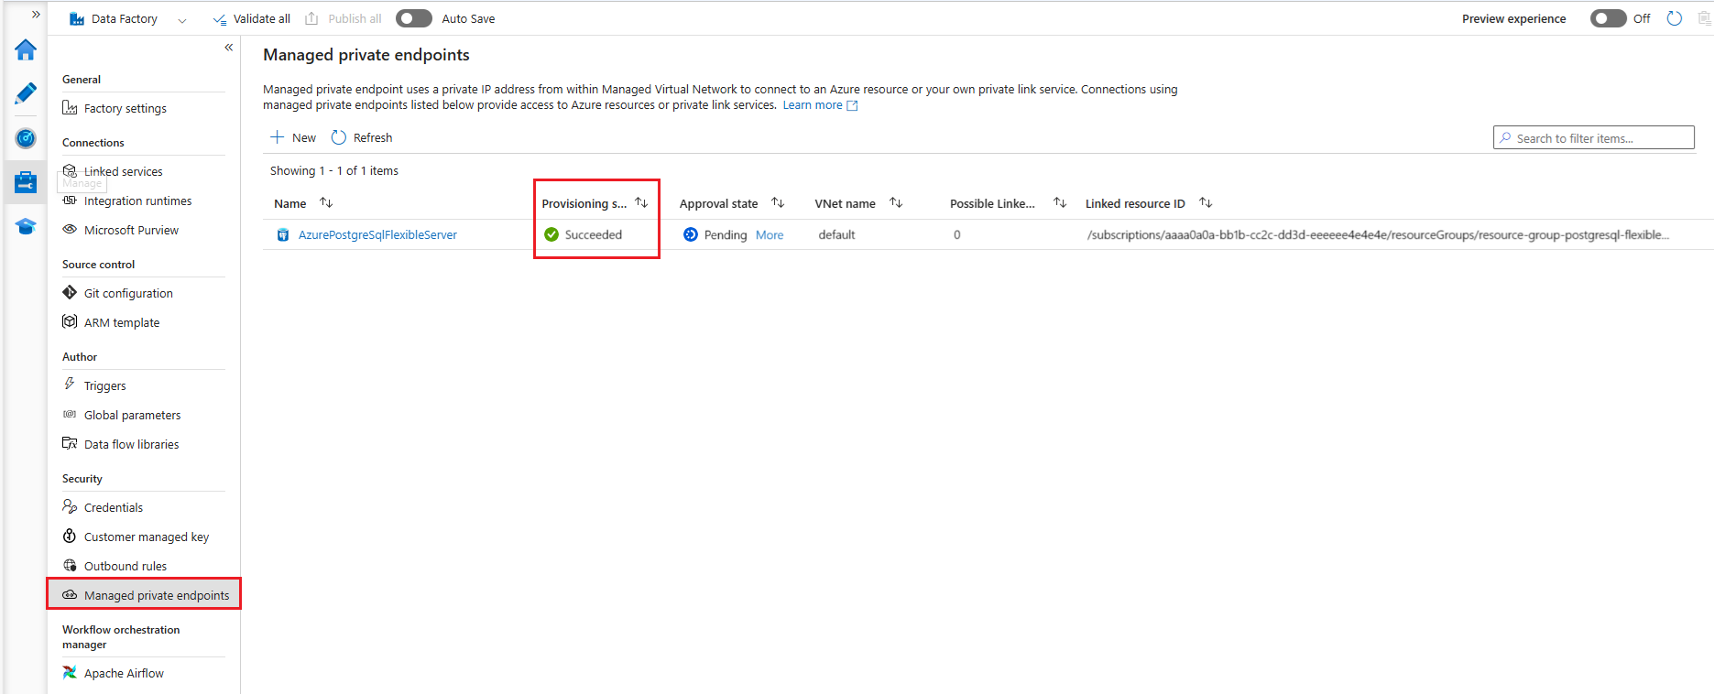Open the Home hub icon
Image resolution: width=1714 pixels, height=694 pixels.
26,49
